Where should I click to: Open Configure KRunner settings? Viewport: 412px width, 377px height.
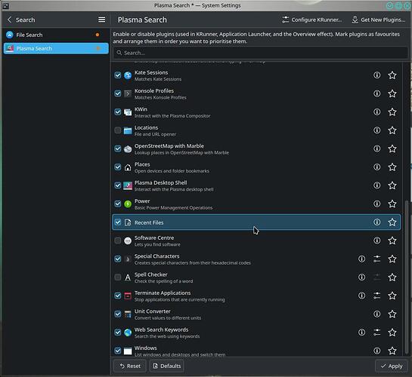[311, 20]
